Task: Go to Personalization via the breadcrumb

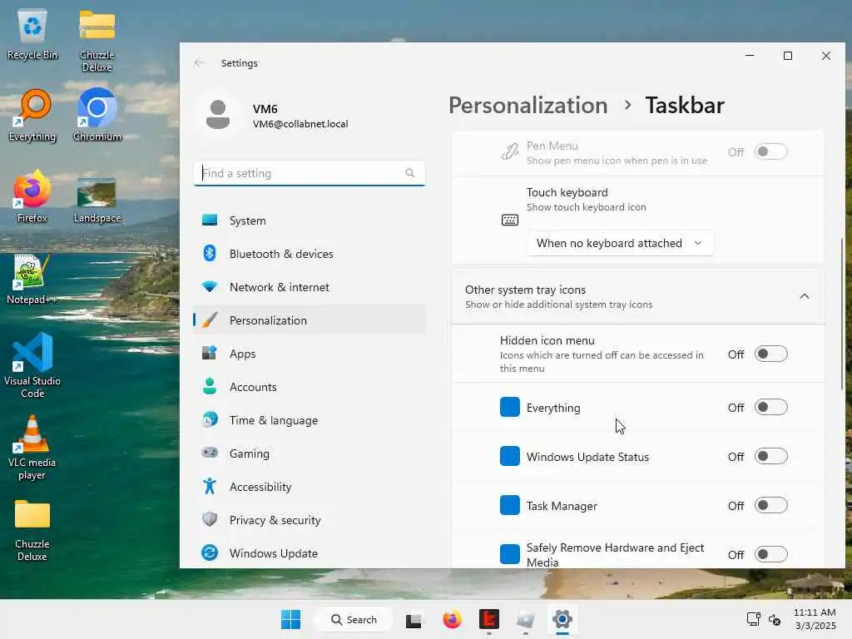Action: point(528,106)
